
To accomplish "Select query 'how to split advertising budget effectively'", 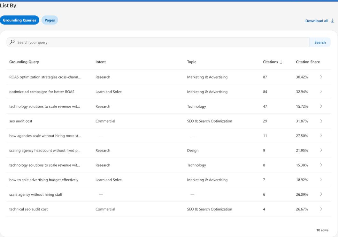I will (x=44, y=180).
